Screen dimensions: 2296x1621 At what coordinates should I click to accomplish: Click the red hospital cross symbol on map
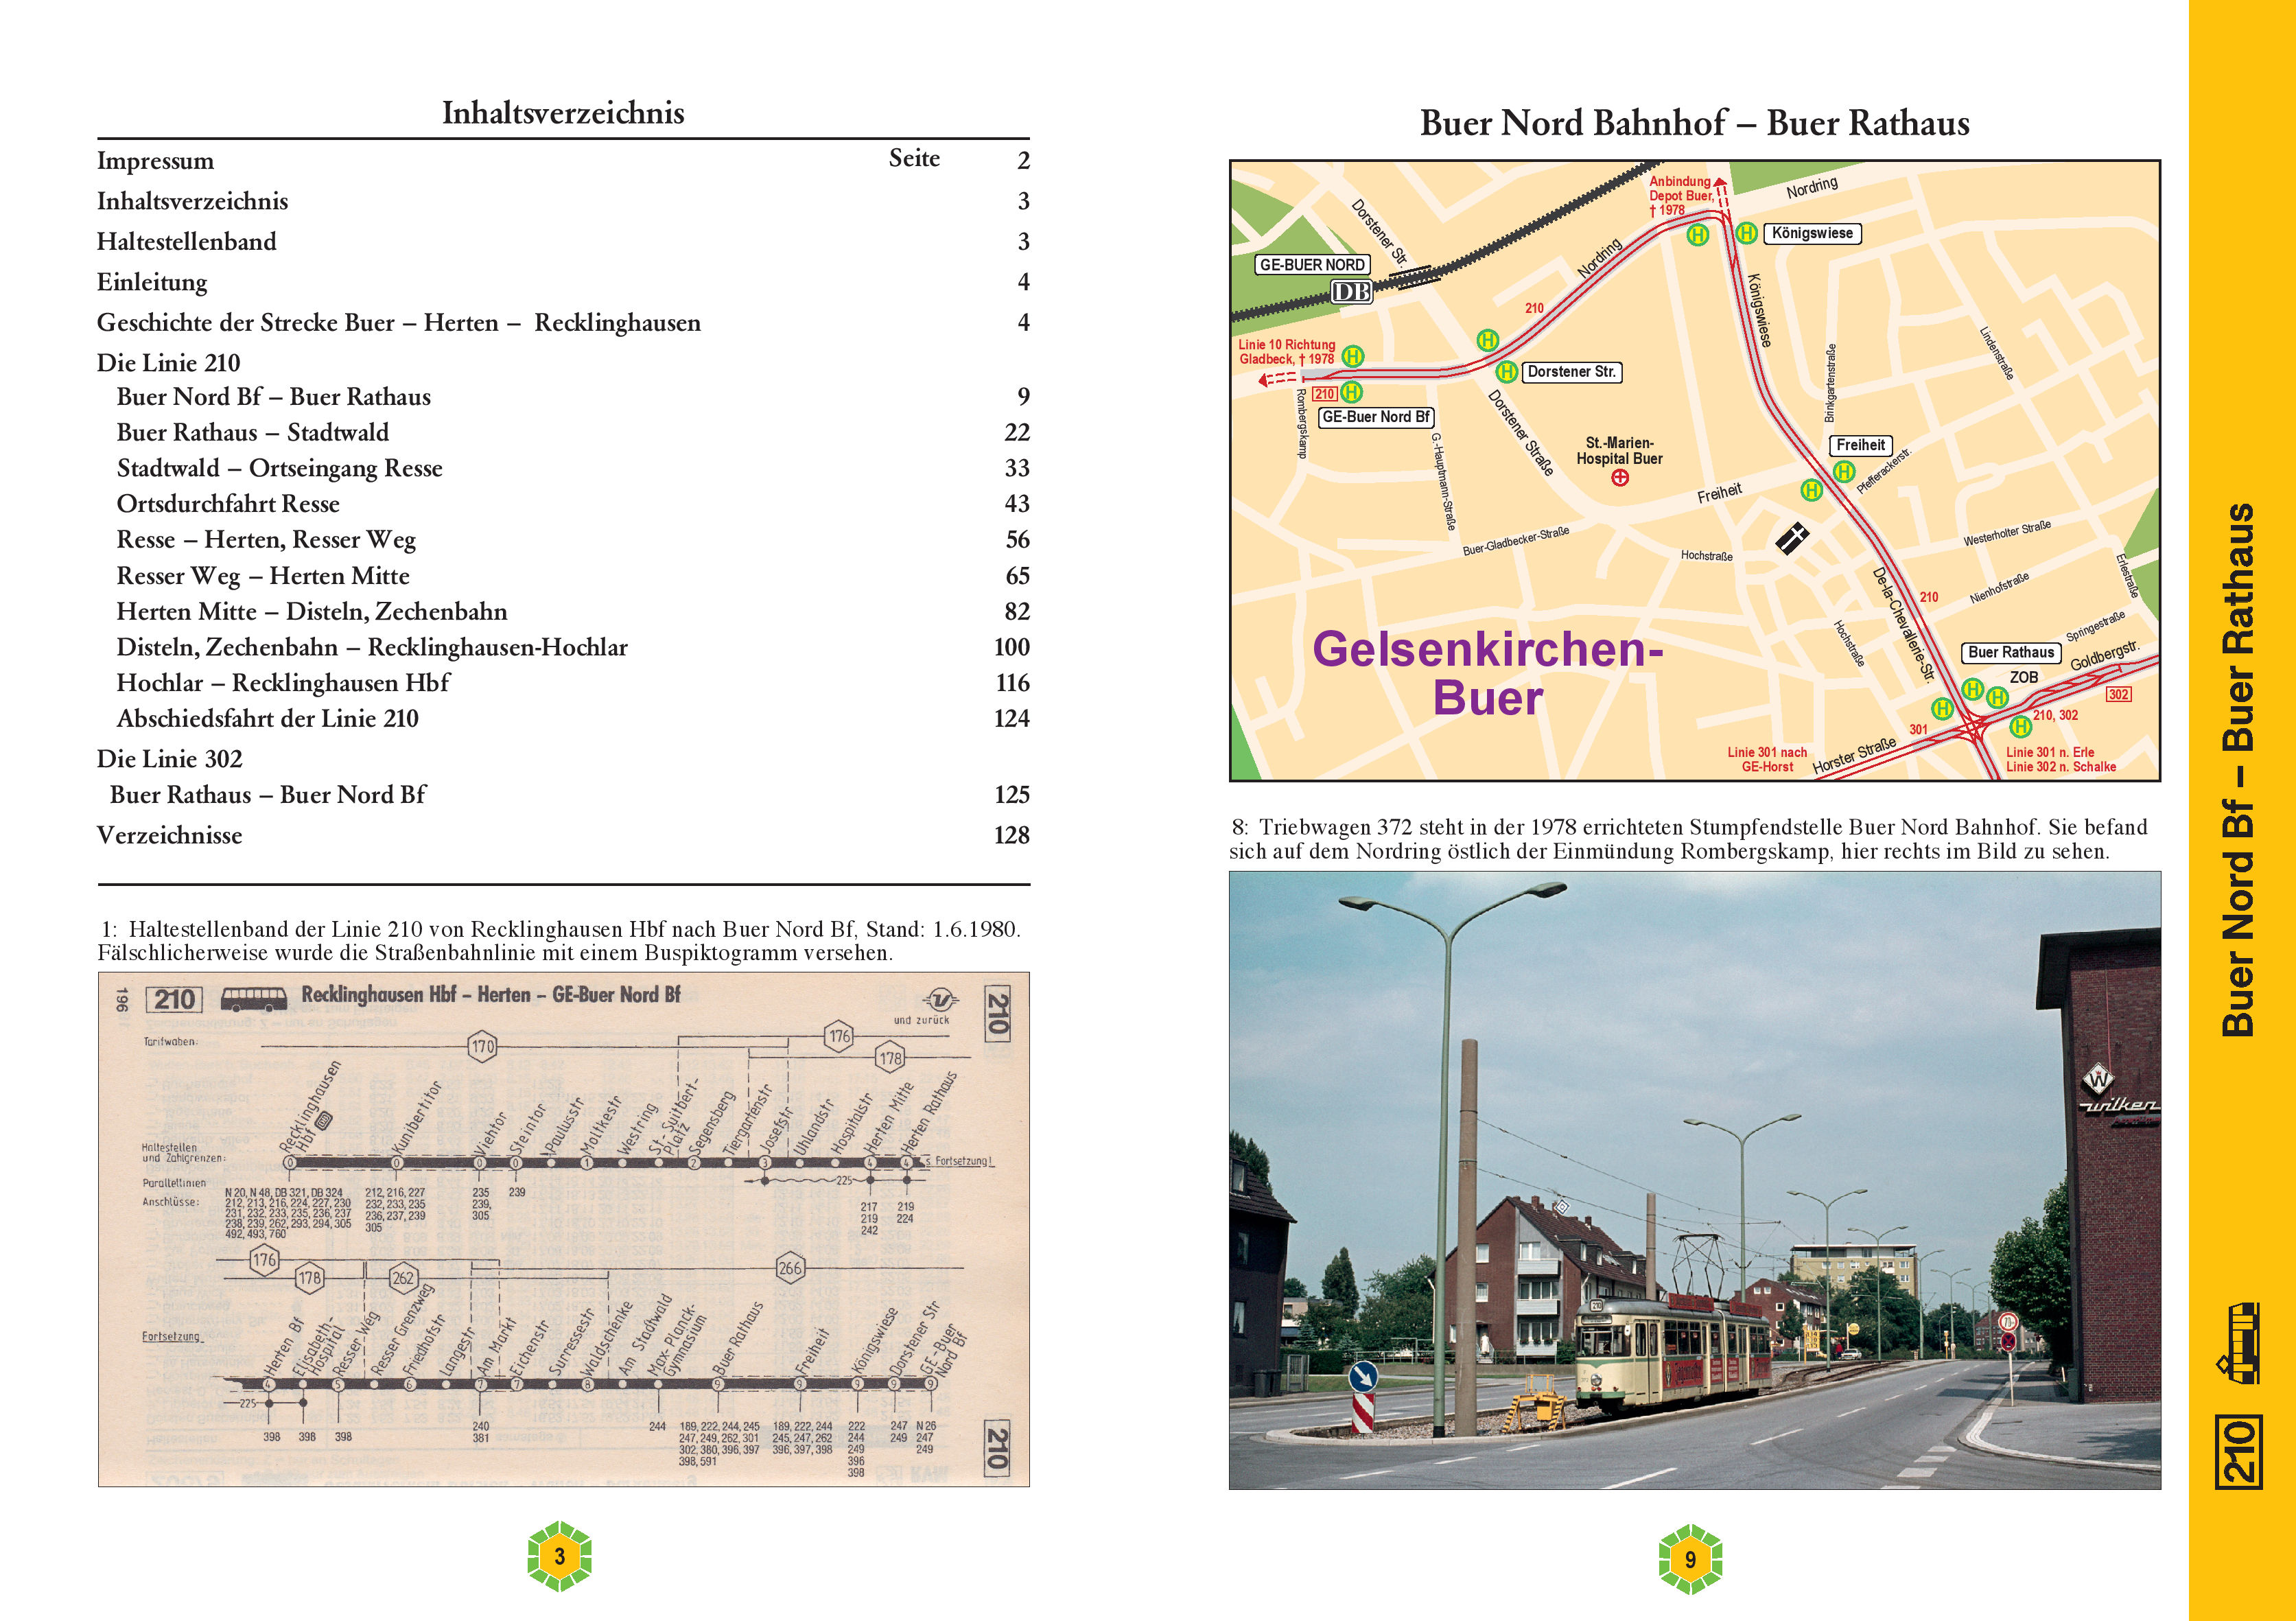click(x=1620, y=478)
